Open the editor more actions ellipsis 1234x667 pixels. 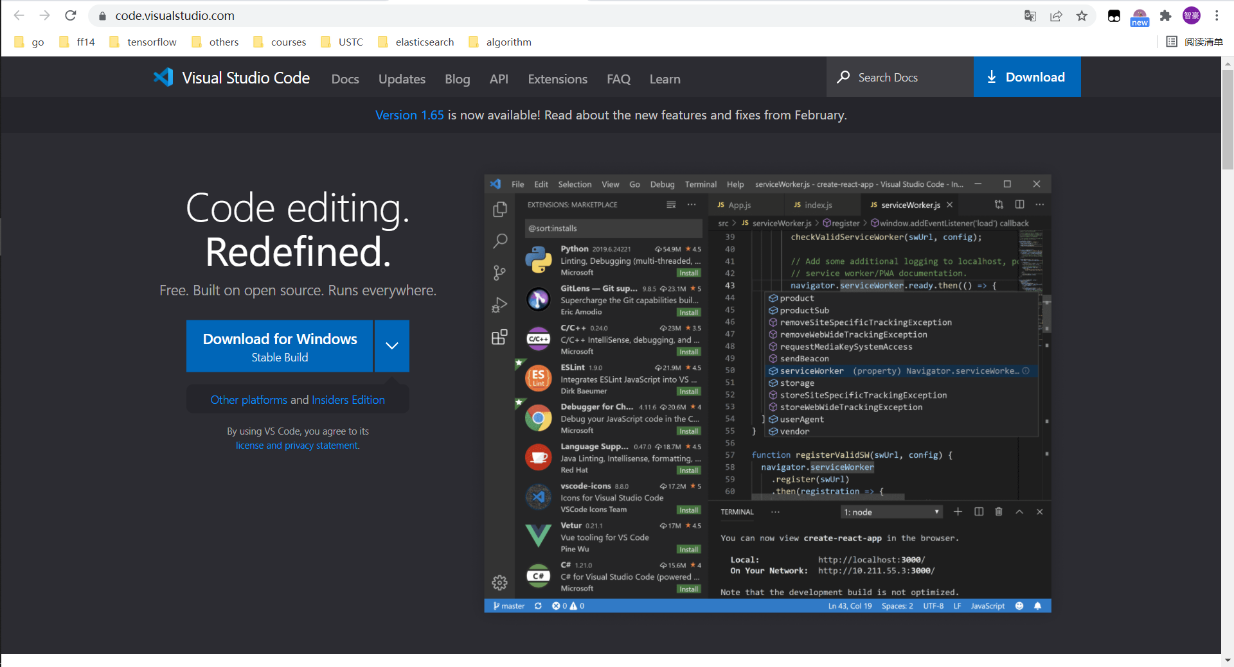[1040, 204]
